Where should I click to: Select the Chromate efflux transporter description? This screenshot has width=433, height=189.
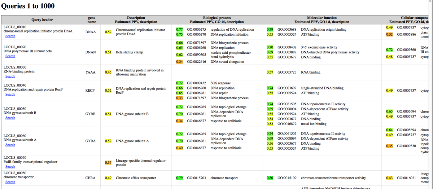[x=136, y=178]
